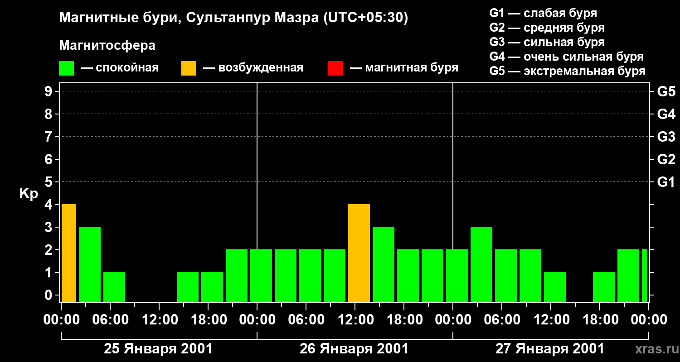Click the orange Kp 4 bar on 26 January

coord(359,253)
